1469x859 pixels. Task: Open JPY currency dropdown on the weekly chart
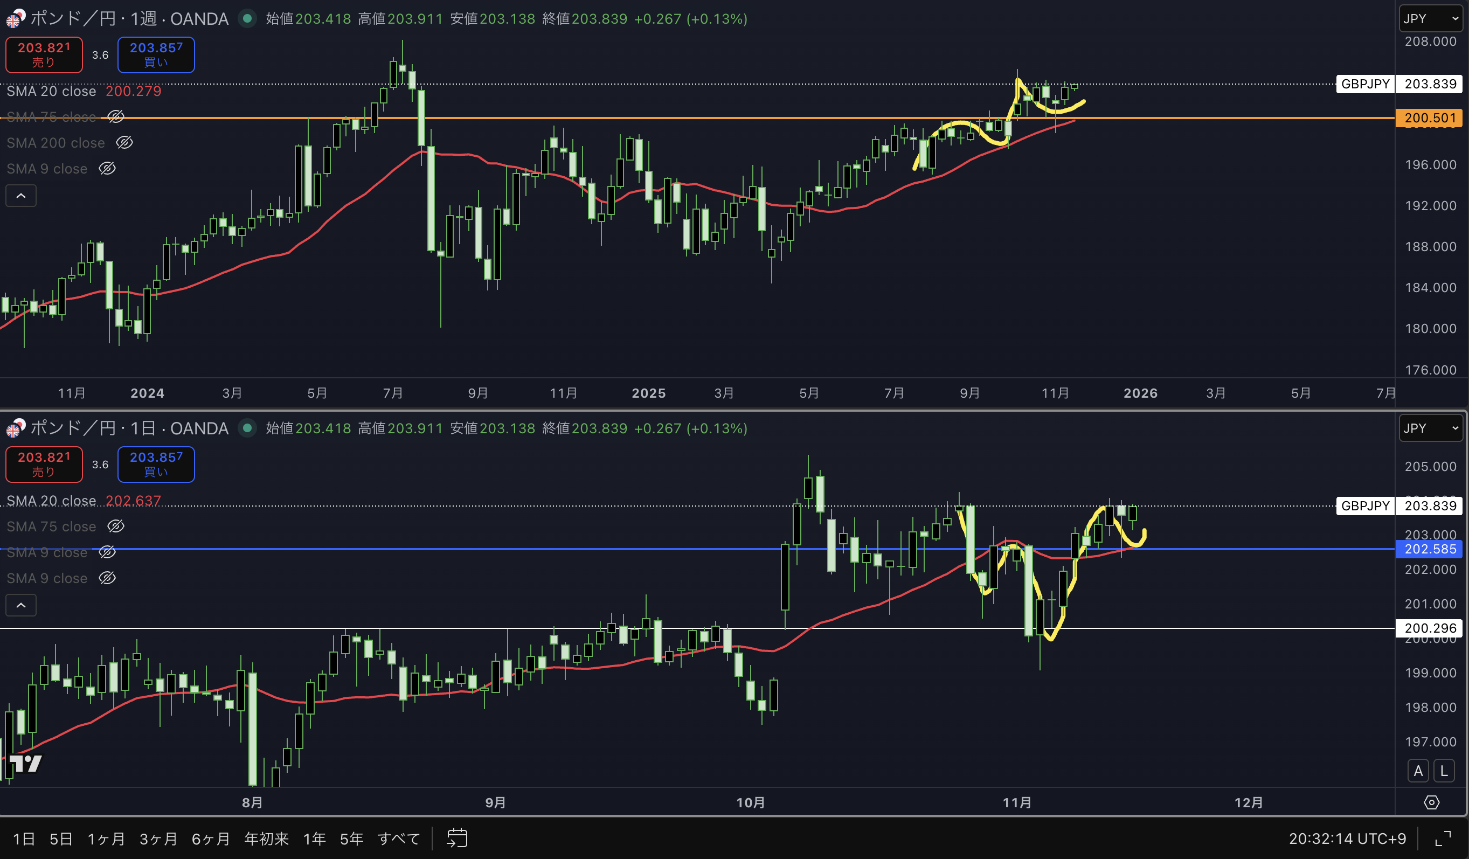1430,19
